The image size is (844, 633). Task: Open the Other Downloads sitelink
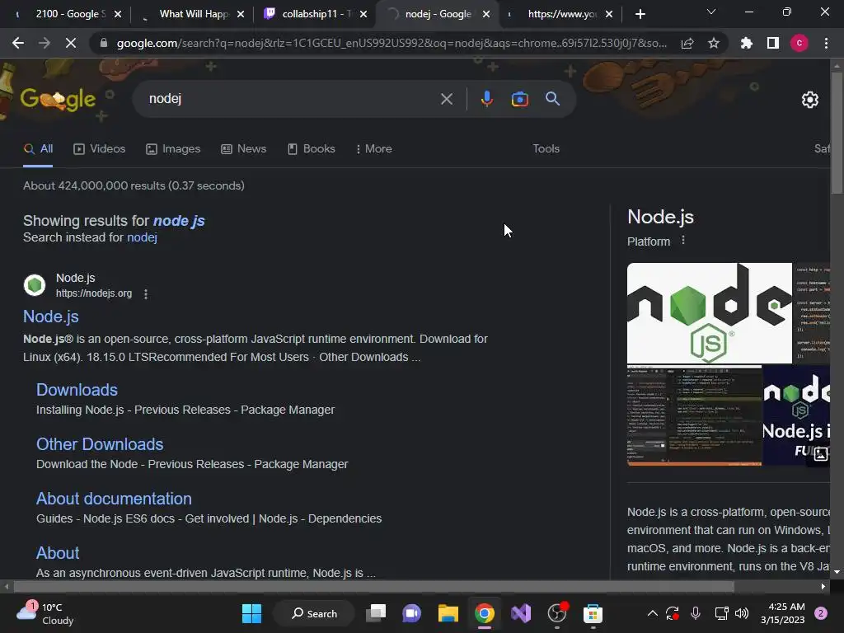[x=100, y=444]
